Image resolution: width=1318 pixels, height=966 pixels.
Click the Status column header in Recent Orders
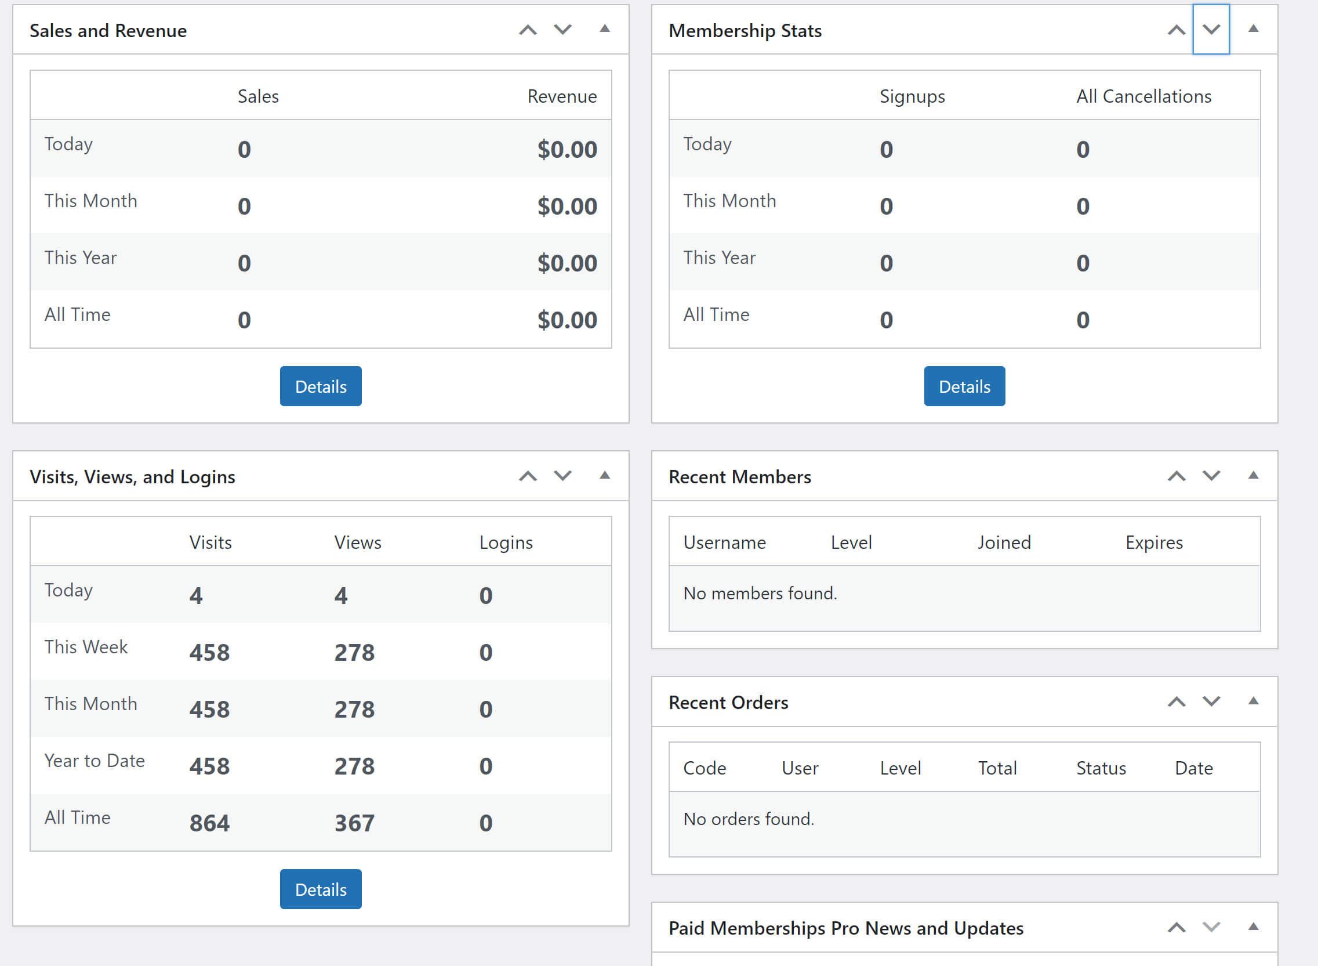1101,768
